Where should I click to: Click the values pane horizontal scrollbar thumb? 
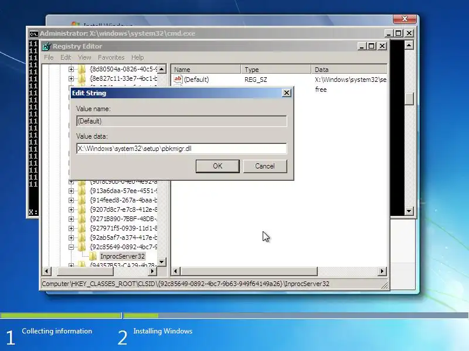[x=249, y=271]
